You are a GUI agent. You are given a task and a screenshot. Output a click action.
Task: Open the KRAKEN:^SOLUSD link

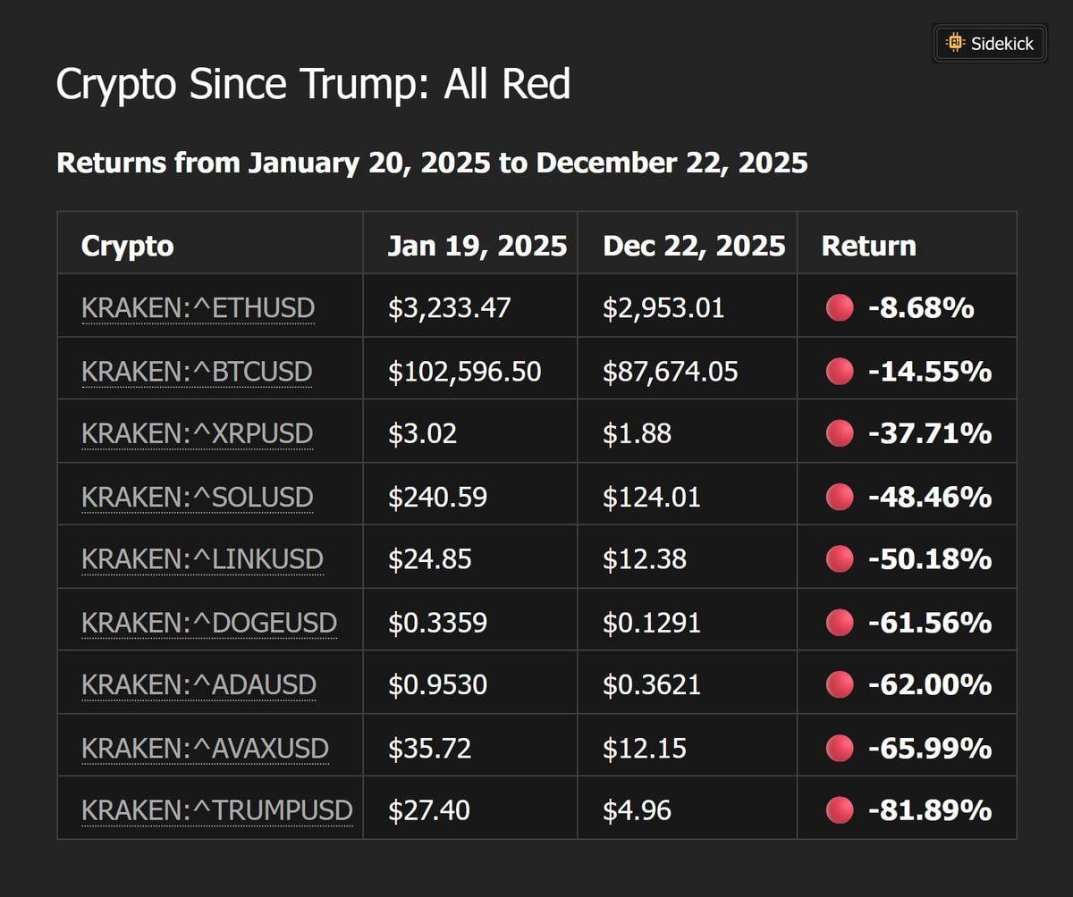coord(197,497)
